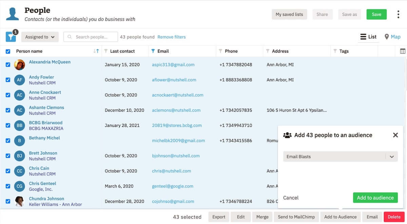Click the Tags column filter icon

pyautogui.click(x=335, y=51)
